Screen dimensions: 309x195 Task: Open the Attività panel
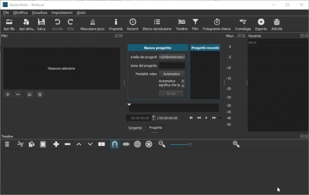[277, 24]
